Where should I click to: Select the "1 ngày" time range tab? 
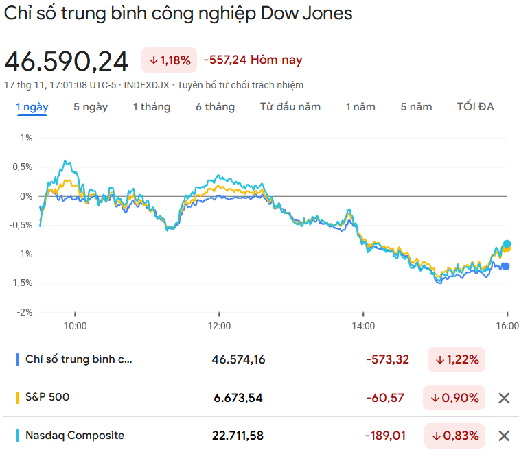[32, 107]
